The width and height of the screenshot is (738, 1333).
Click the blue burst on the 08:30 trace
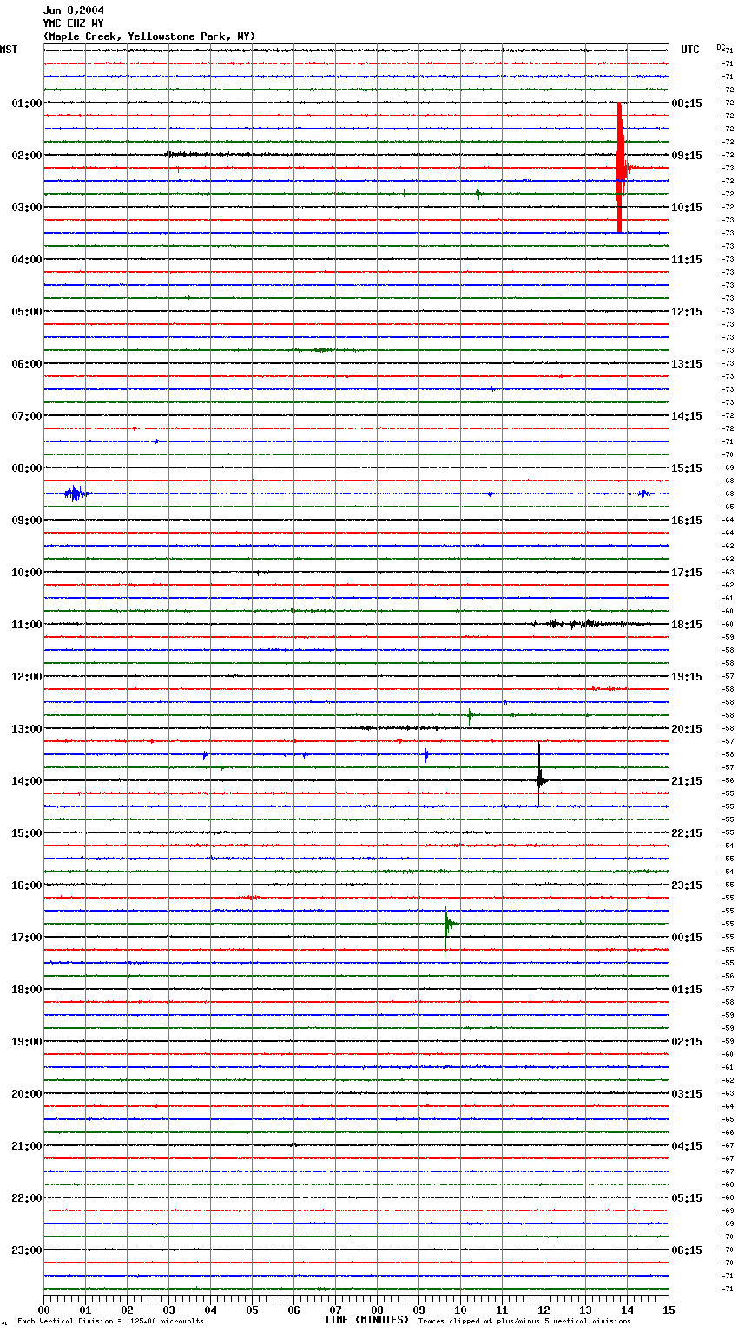[x=76, y=494]
